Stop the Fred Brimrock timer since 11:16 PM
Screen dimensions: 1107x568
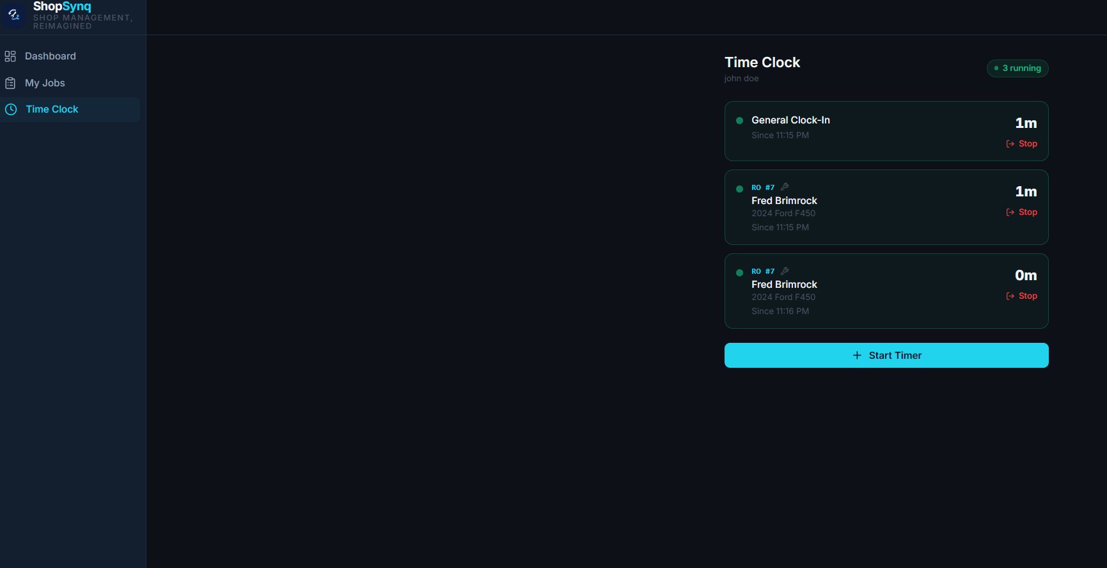1021,296
